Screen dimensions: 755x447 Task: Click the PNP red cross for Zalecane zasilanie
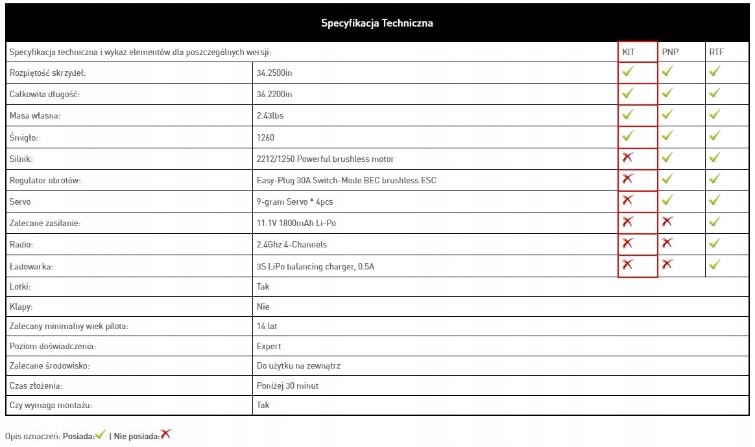point(667,222)
